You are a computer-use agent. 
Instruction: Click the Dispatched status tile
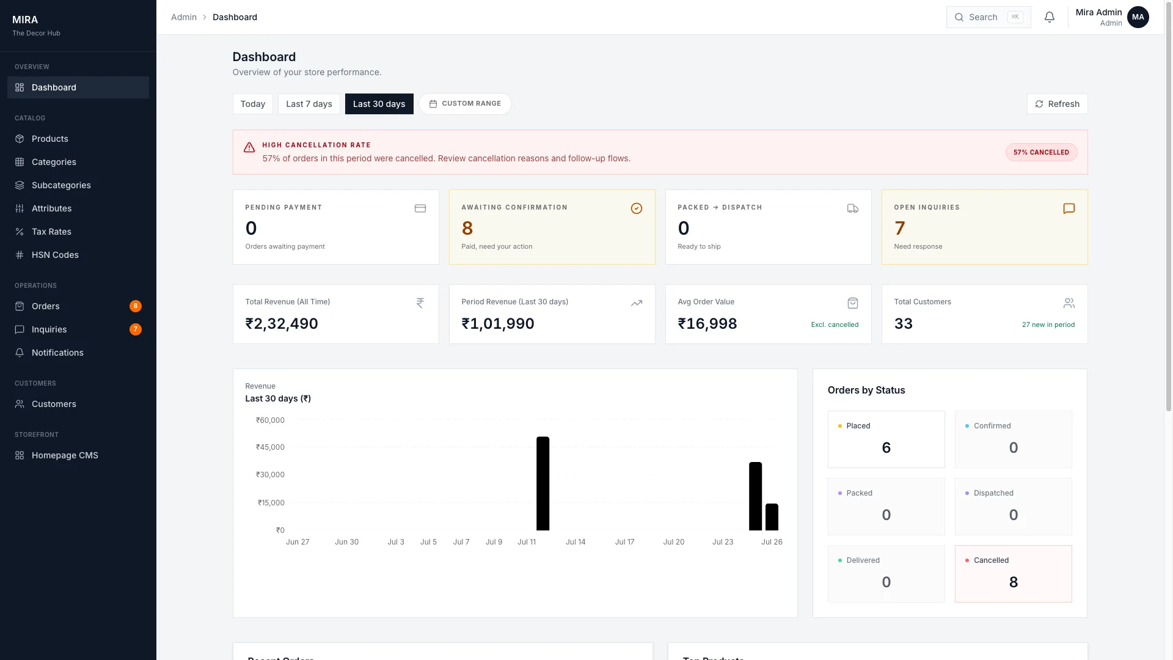click(x=1013, y=506)
